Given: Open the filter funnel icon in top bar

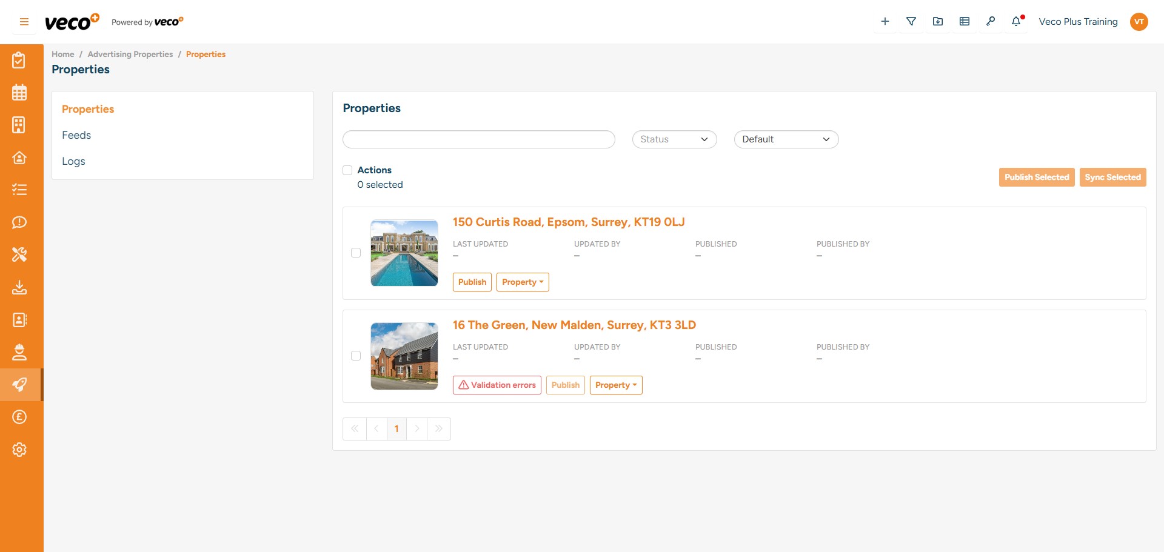Looking at the screenshot, I should [x=911, y=21].
